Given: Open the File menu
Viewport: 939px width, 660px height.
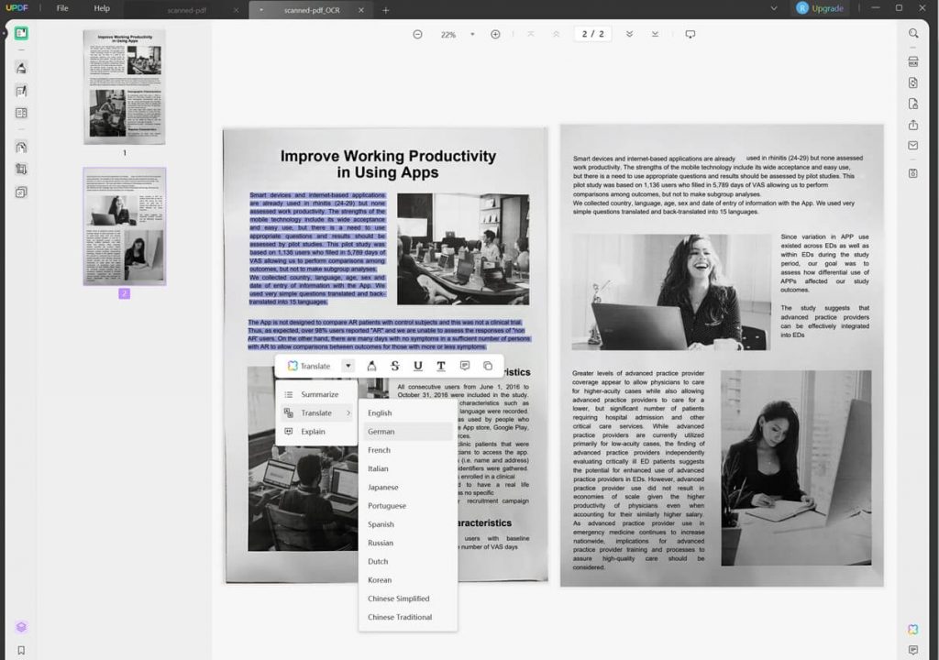Looking at the screenshot, I should point(61,8).
